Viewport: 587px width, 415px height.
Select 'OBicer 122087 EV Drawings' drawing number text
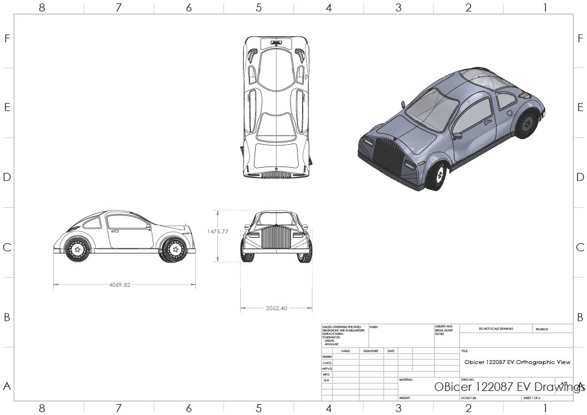pyautogui.click(x=509, y=386)
